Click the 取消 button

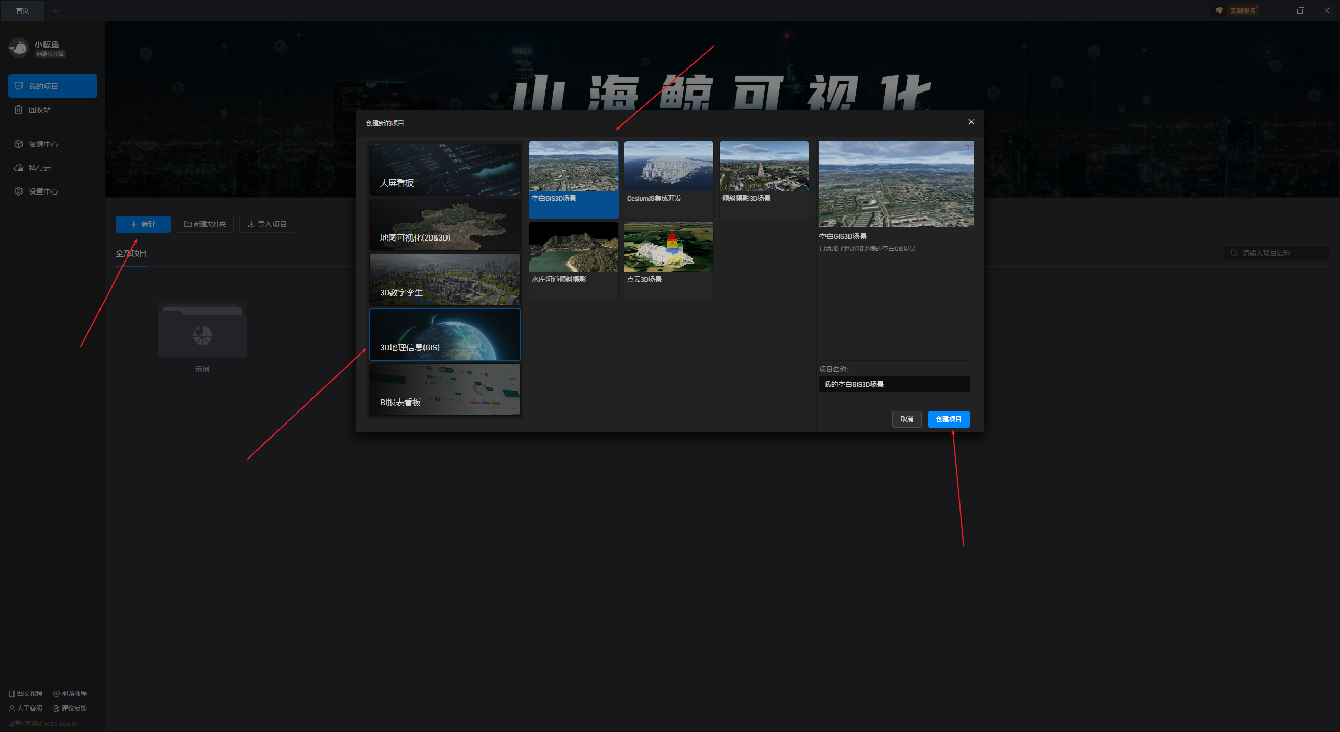pos(907,419)
